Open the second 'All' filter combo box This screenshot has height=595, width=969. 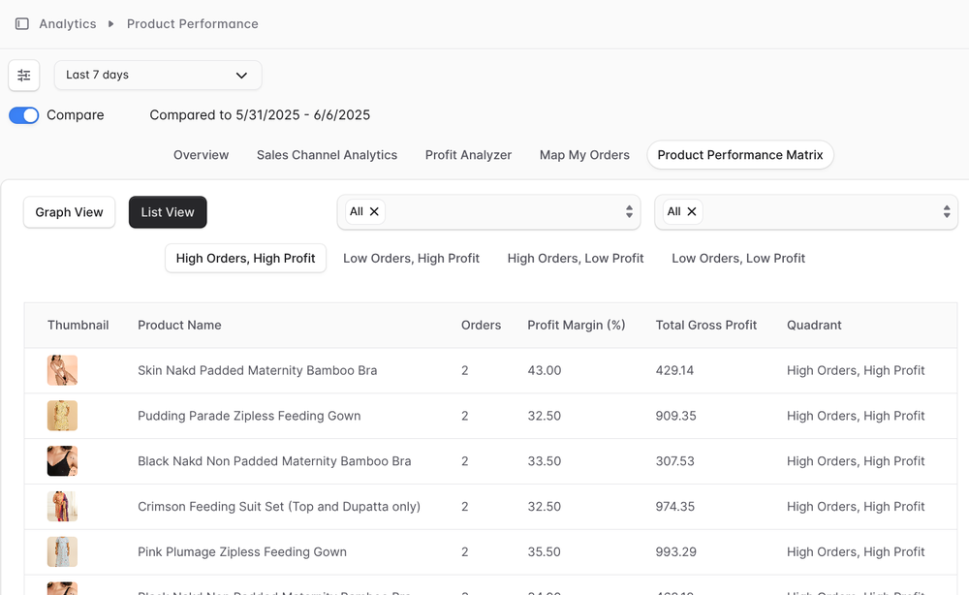coord(822,212)
